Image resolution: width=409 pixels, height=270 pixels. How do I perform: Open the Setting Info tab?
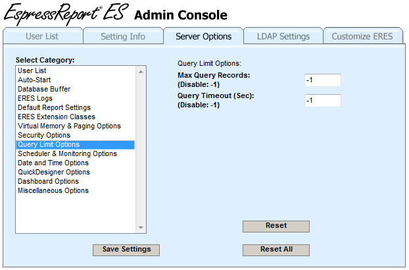point(123,36)
